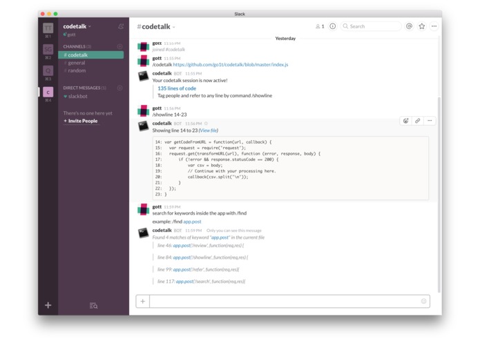Open app.post match on line 84
The height and width of the screenshot is (341, 480).
pyautogui.click(x=182, y=257)
